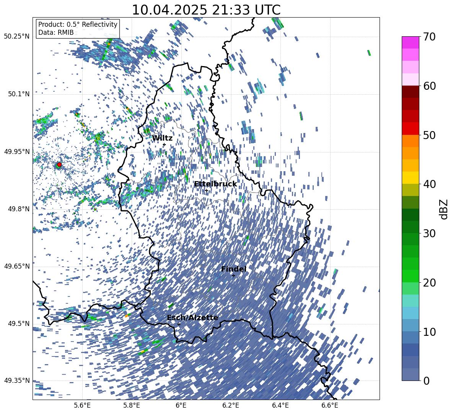Viewport: 453px width, 413px height.
Task: Click the Data: RMIB text
Action: [56, 32]
